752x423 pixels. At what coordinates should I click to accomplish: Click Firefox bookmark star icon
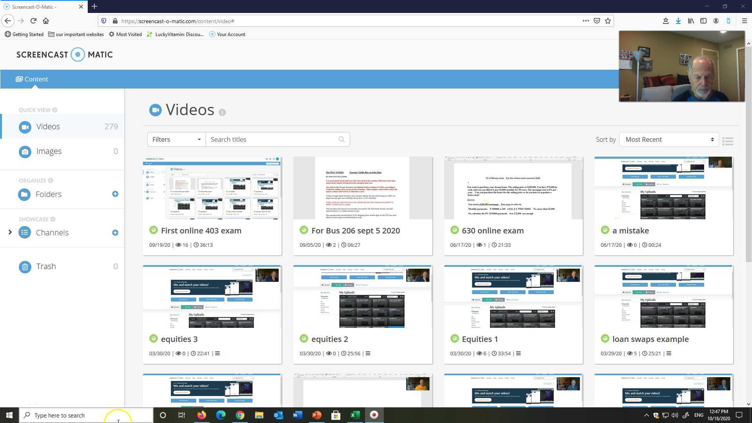[608, 21]
